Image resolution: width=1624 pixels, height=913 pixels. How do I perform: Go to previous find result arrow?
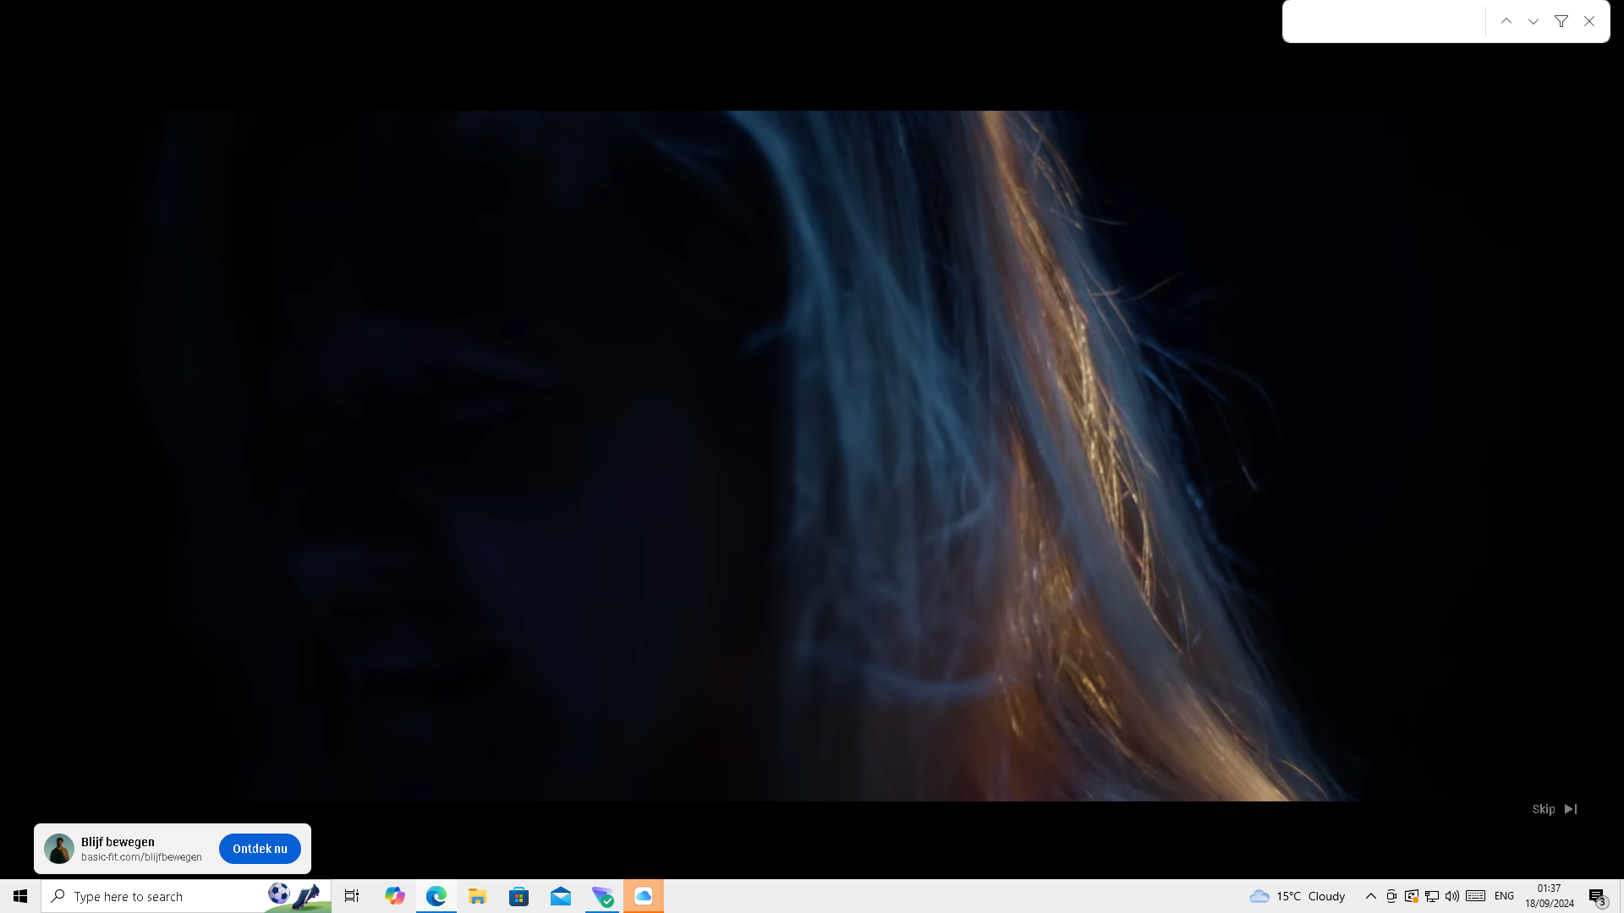click(1506, 22)
